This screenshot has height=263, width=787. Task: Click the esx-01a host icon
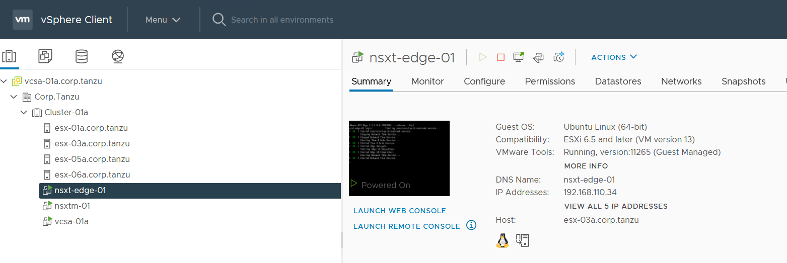tap(47, 128)
